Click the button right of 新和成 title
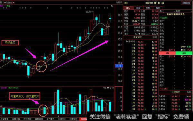This screenshot has height=121, width=193. tap(186, 3)
